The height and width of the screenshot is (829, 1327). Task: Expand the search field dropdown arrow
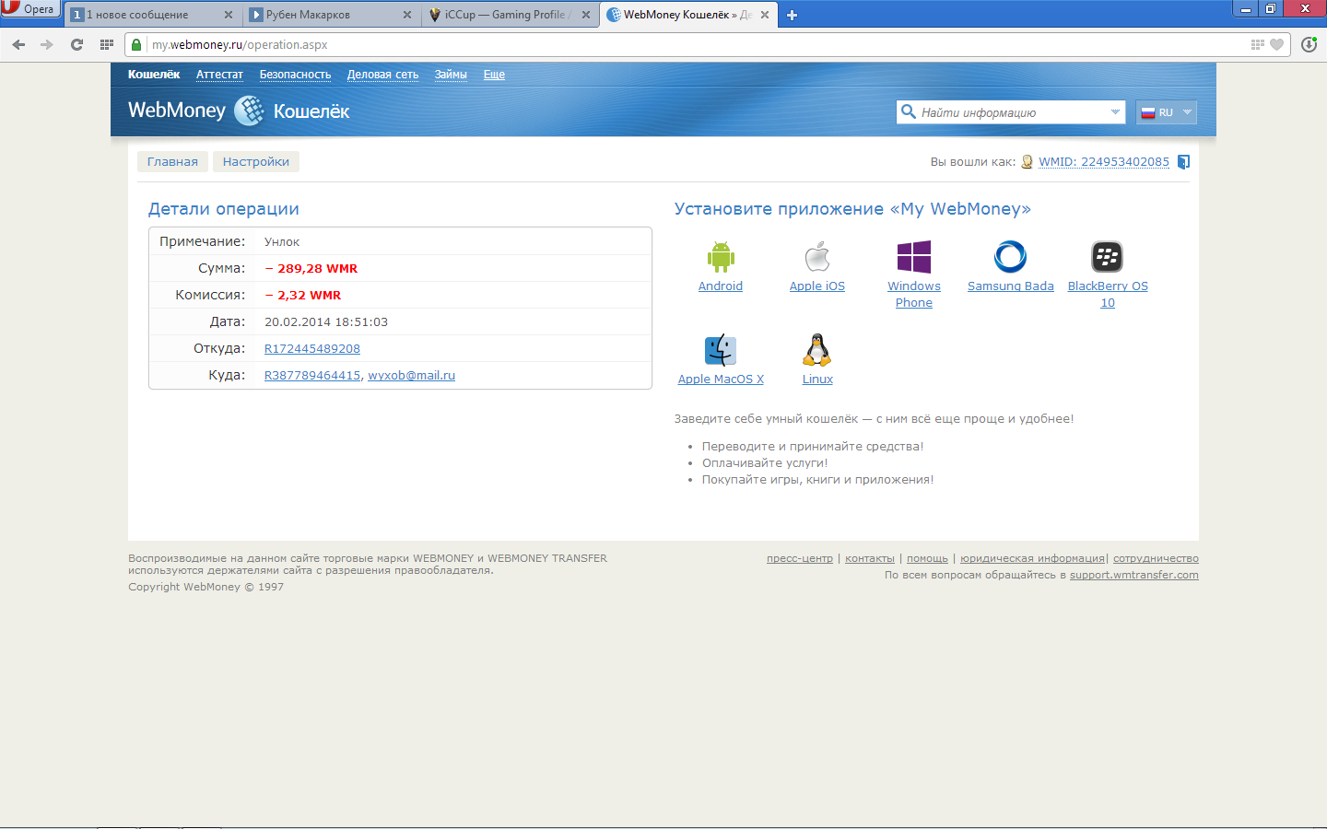[1115, 112]
